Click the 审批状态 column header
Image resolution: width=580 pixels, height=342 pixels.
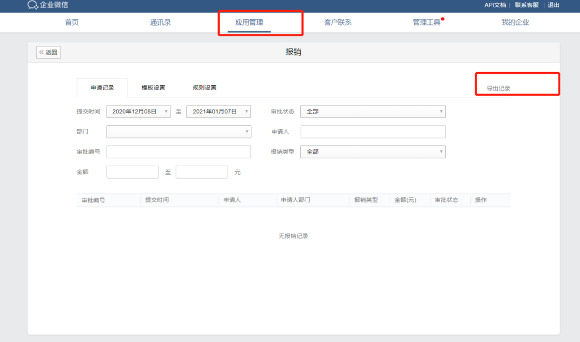click(446, 200)
